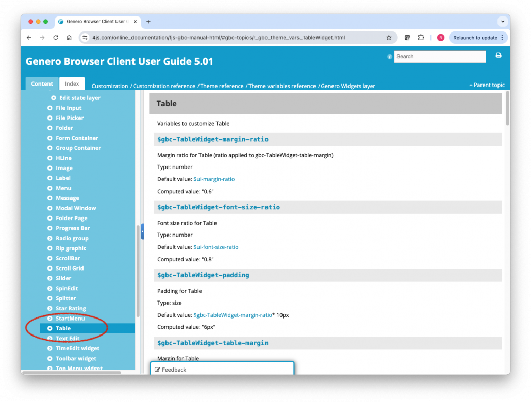This screenshot has width=531, height=402.
Task: Bookmark this page with the star icon
Action: pos(389,38)
